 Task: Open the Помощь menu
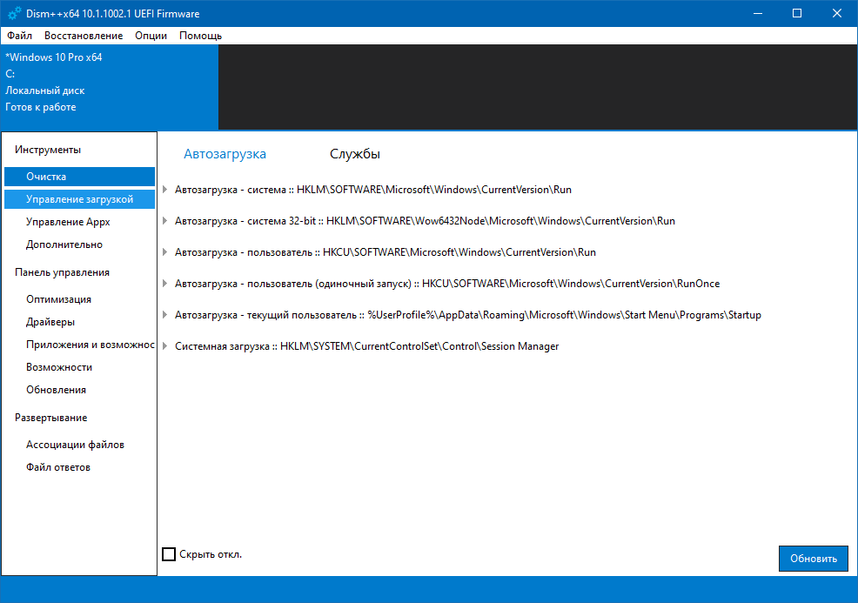[x=200, y=36]
